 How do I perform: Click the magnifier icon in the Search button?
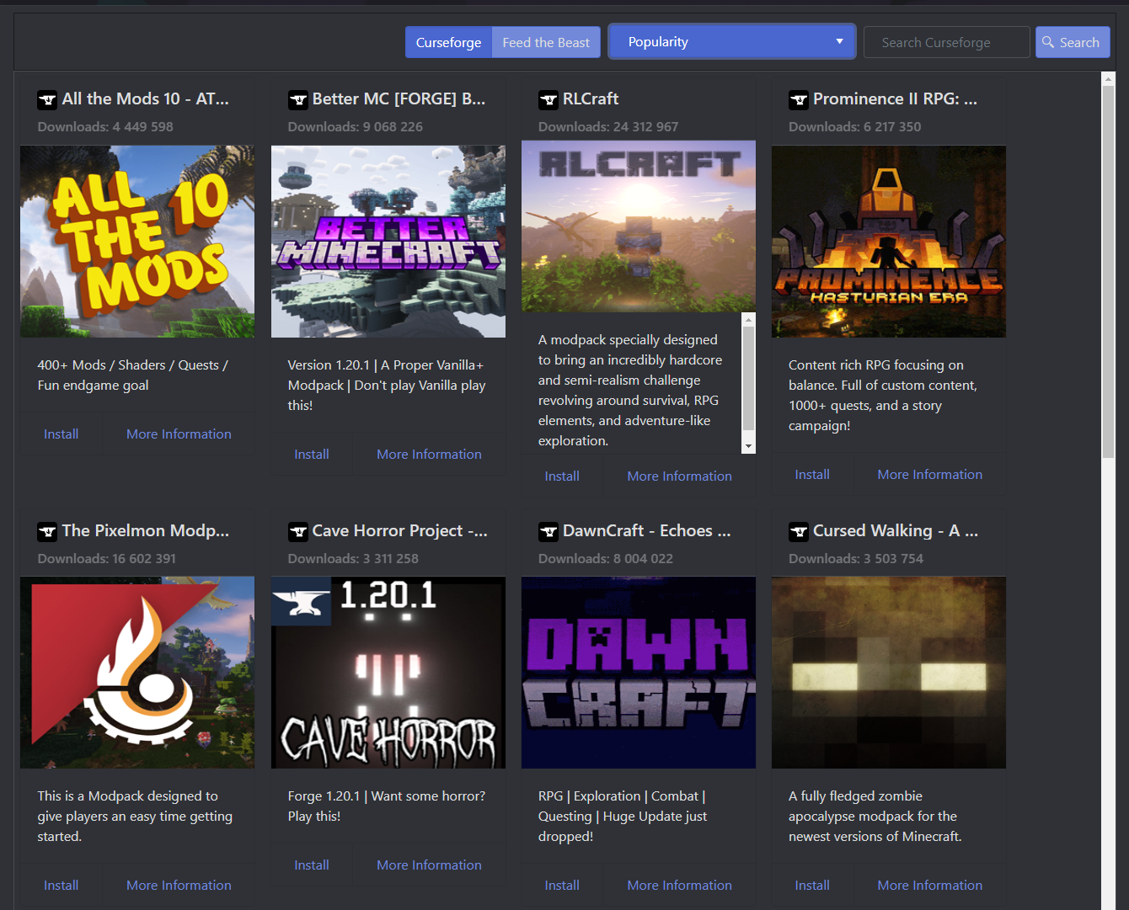(x=1048, y=42)
